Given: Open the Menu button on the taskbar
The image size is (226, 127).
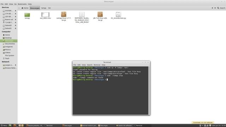Looking at the screenshot, I should point(4,126).
